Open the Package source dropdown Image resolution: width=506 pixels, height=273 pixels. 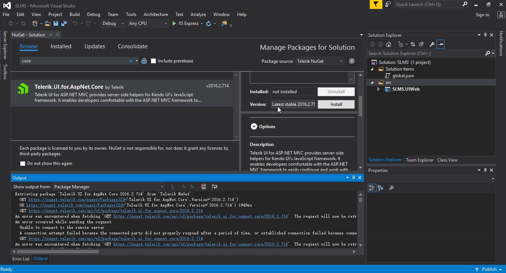click(x=320, y=61)
